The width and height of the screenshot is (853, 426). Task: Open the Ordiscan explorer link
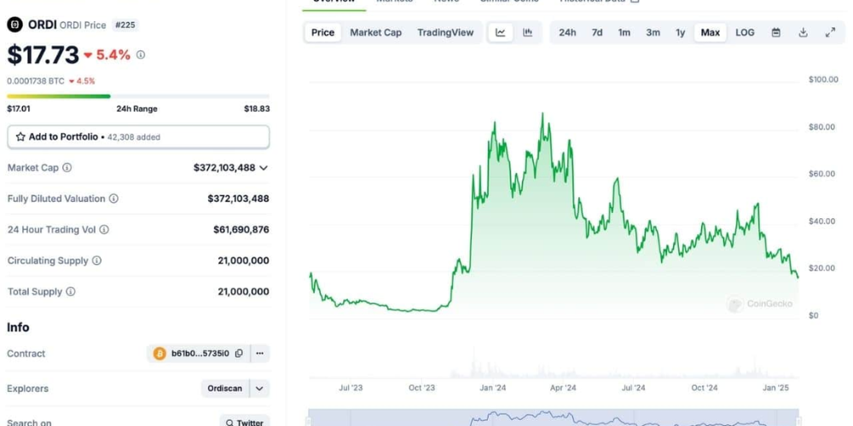225,389
